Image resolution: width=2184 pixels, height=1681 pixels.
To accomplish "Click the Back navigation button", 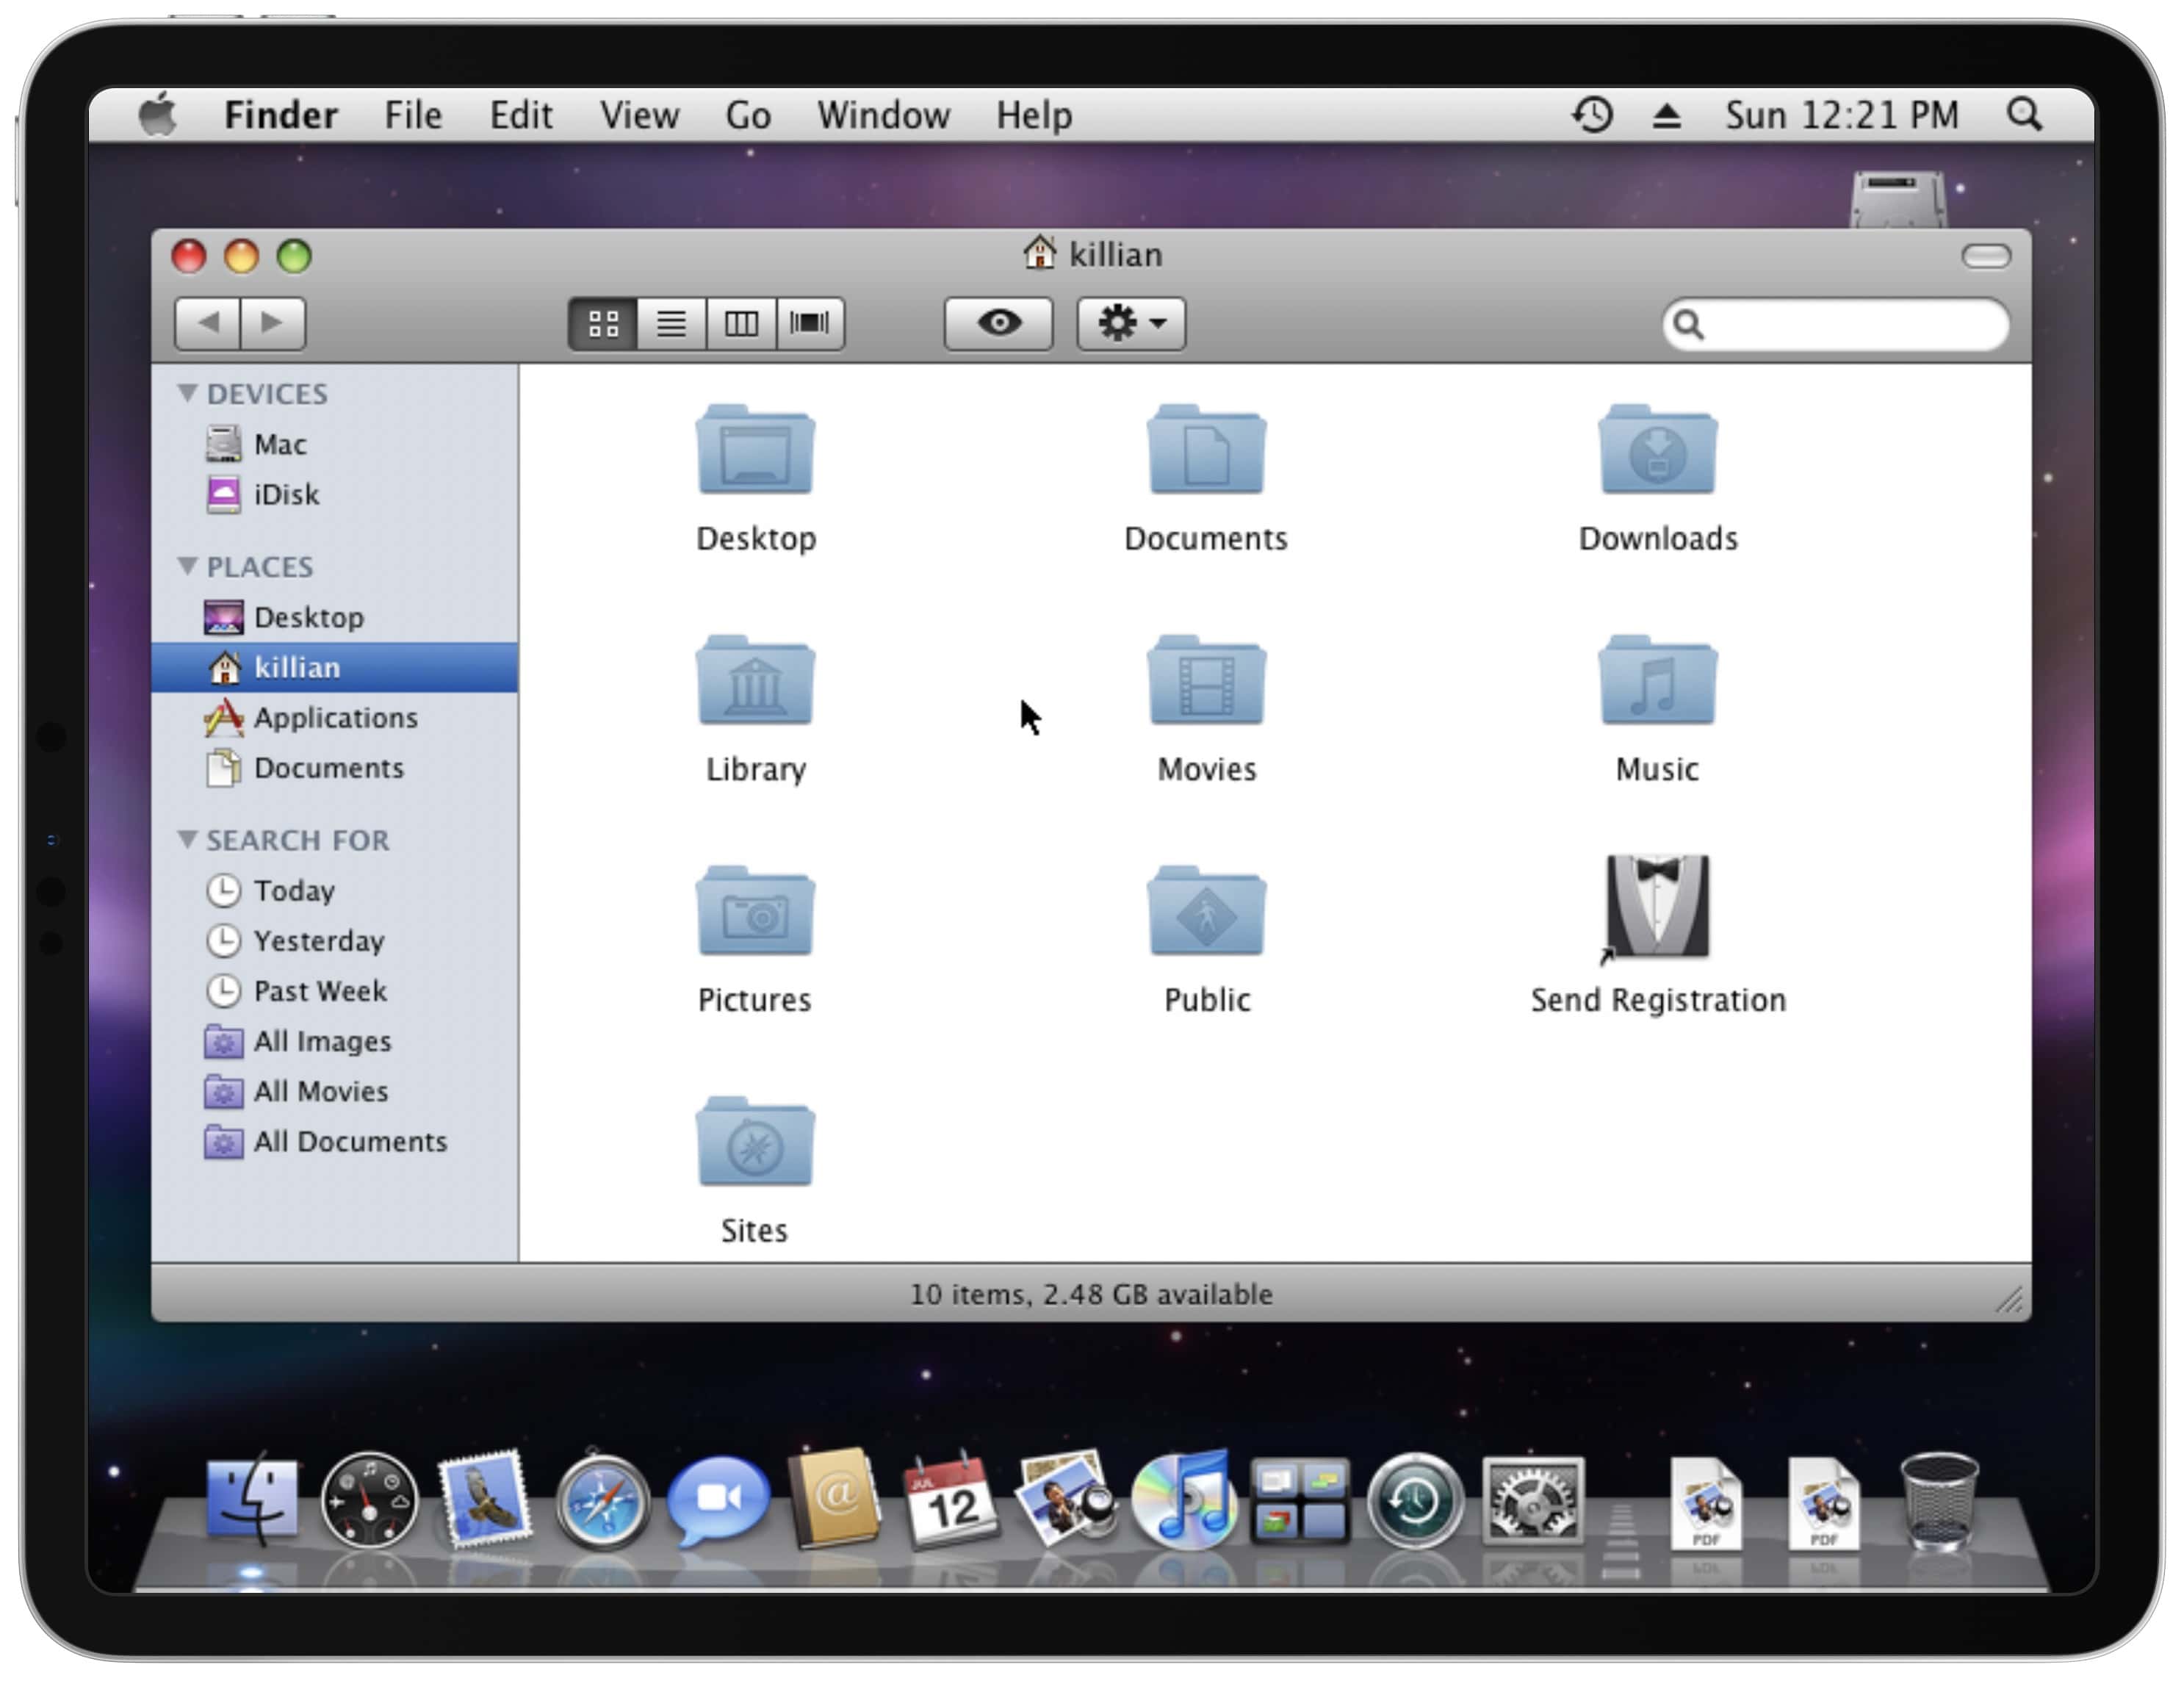I will click(208, 323).
